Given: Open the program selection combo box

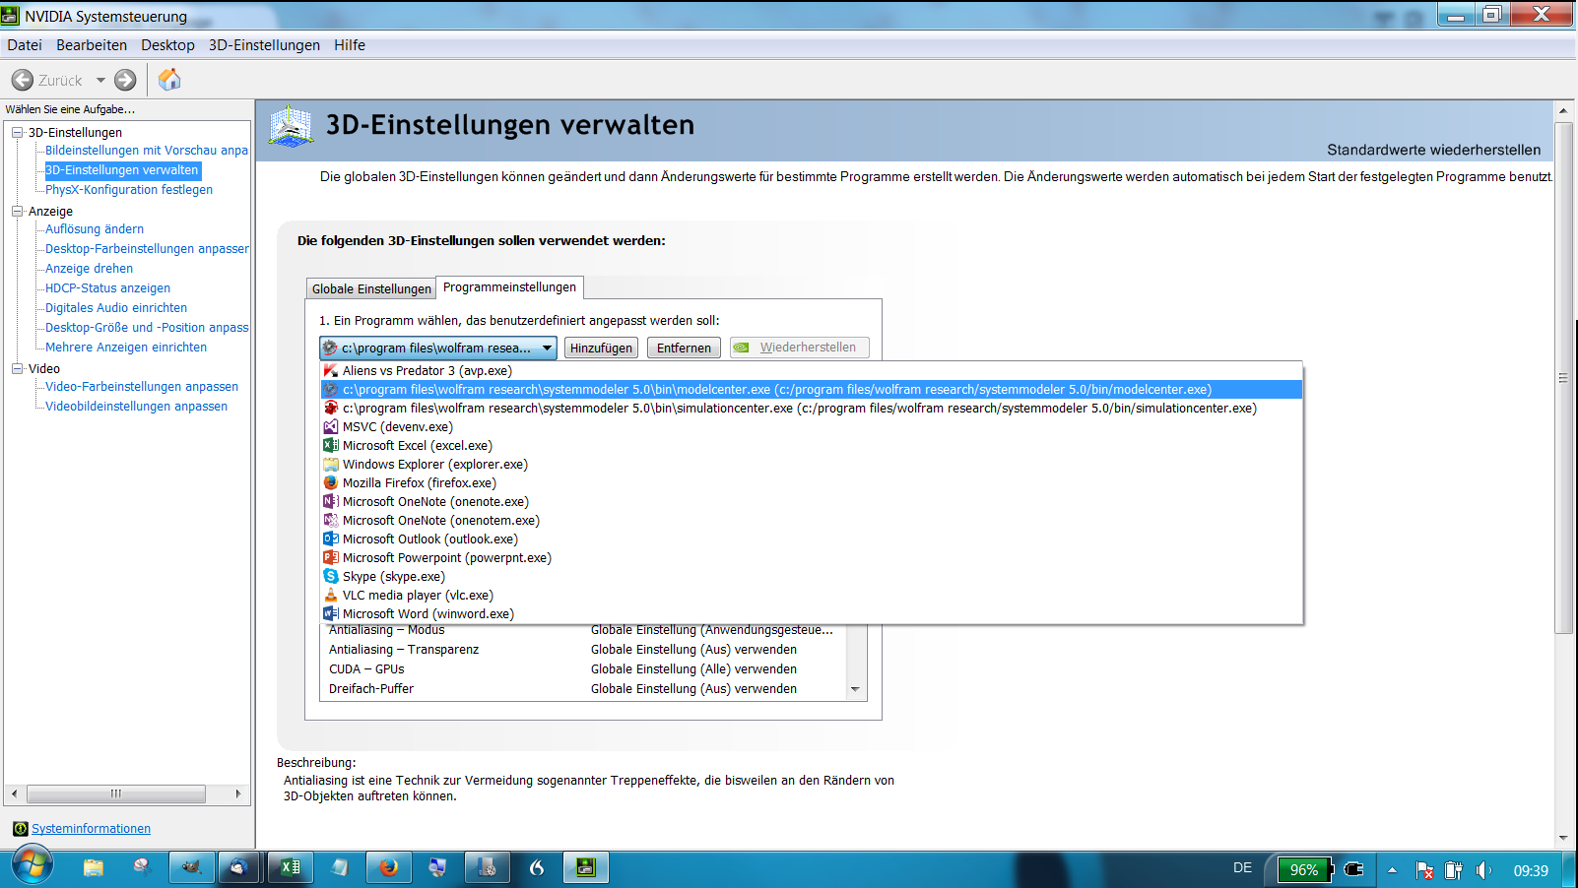Looking at the screenshot, I should [x=438, y=348].
